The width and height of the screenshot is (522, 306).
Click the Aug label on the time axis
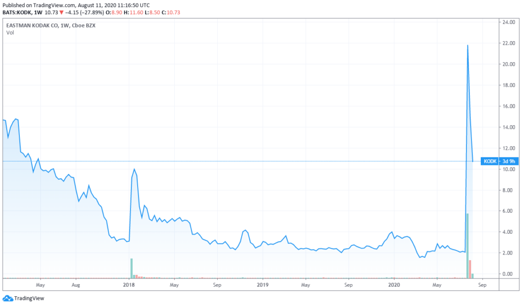[76, 285]
